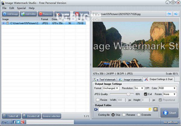Screen dimensions: 181x126
Task: Open the Rotate dropdown showing None
Action: 170,94
